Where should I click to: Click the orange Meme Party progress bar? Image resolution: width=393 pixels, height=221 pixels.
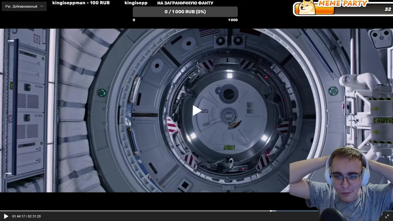point(325,10)
